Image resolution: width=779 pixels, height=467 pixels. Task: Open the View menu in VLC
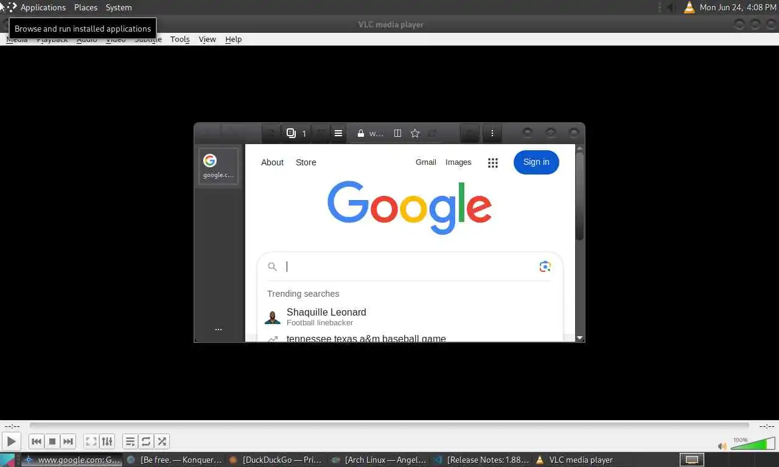[x=208, y=39]
